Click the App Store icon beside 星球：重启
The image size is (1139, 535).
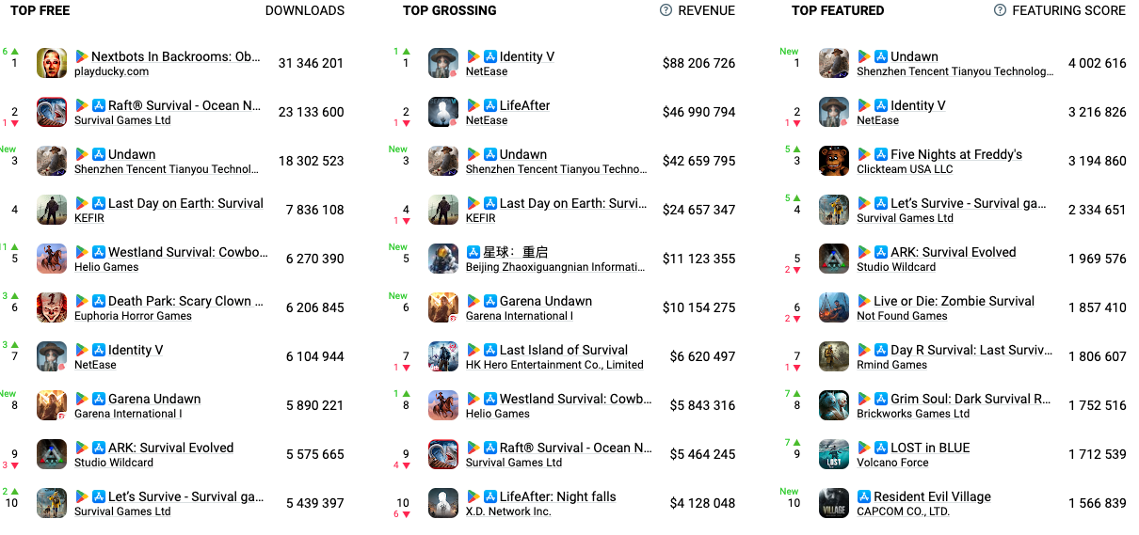coord(473,252)
